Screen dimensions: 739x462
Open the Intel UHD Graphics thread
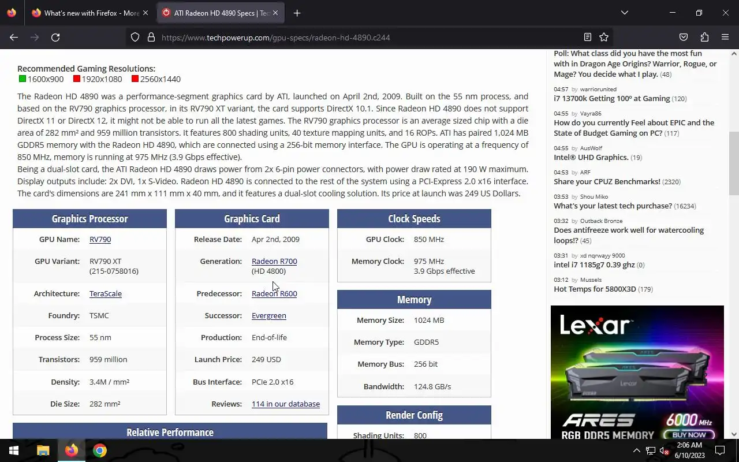click(591, 157)
